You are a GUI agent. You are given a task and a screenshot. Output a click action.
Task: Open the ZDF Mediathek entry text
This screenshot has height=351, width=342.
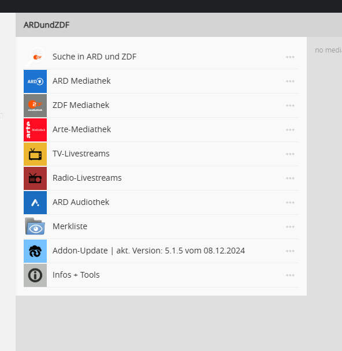(81, 105)
